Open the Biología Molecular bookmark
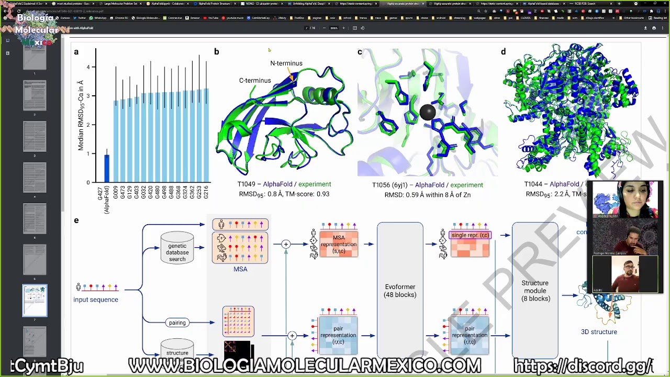 tap(146, 18)
